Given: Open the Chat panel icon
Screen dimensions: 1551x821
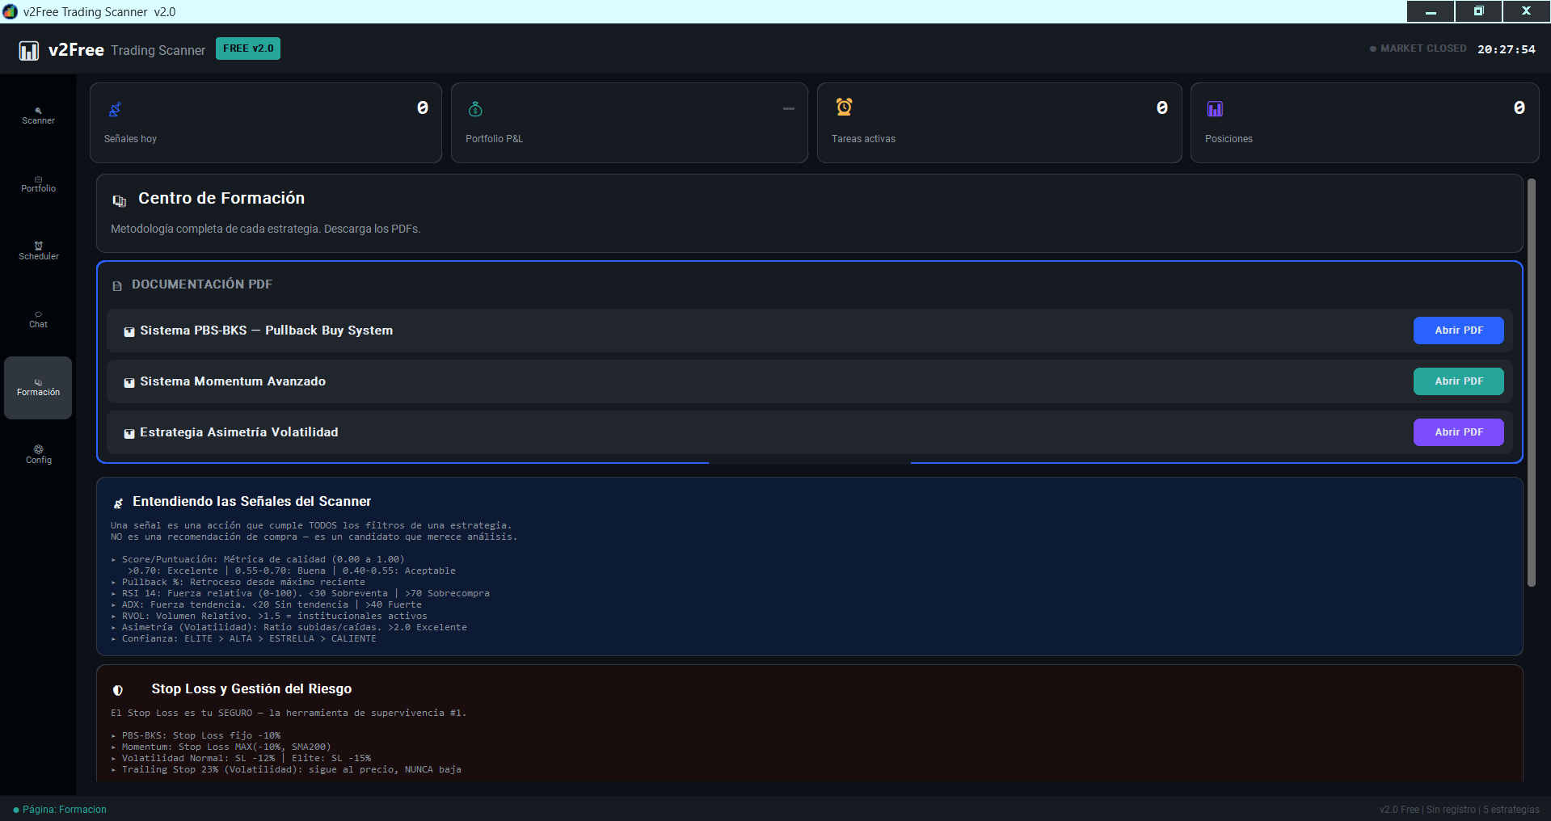Looking at the screenshot, I should click(x=38, y=317).
